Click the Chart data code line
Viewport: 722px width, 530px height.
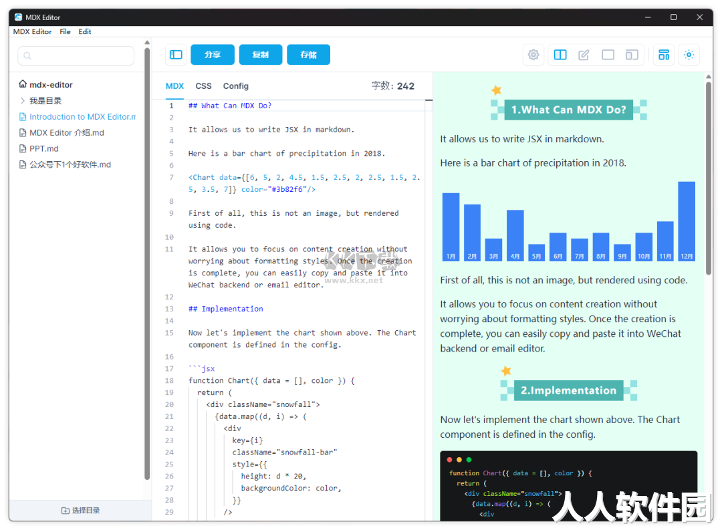pos(304,183)
